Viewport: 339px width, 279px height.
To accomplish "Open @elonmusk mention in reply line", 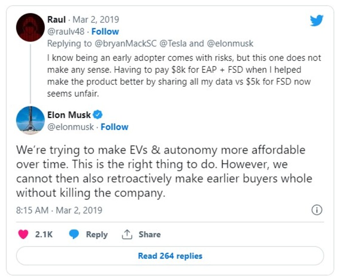I will coord(230,44).
